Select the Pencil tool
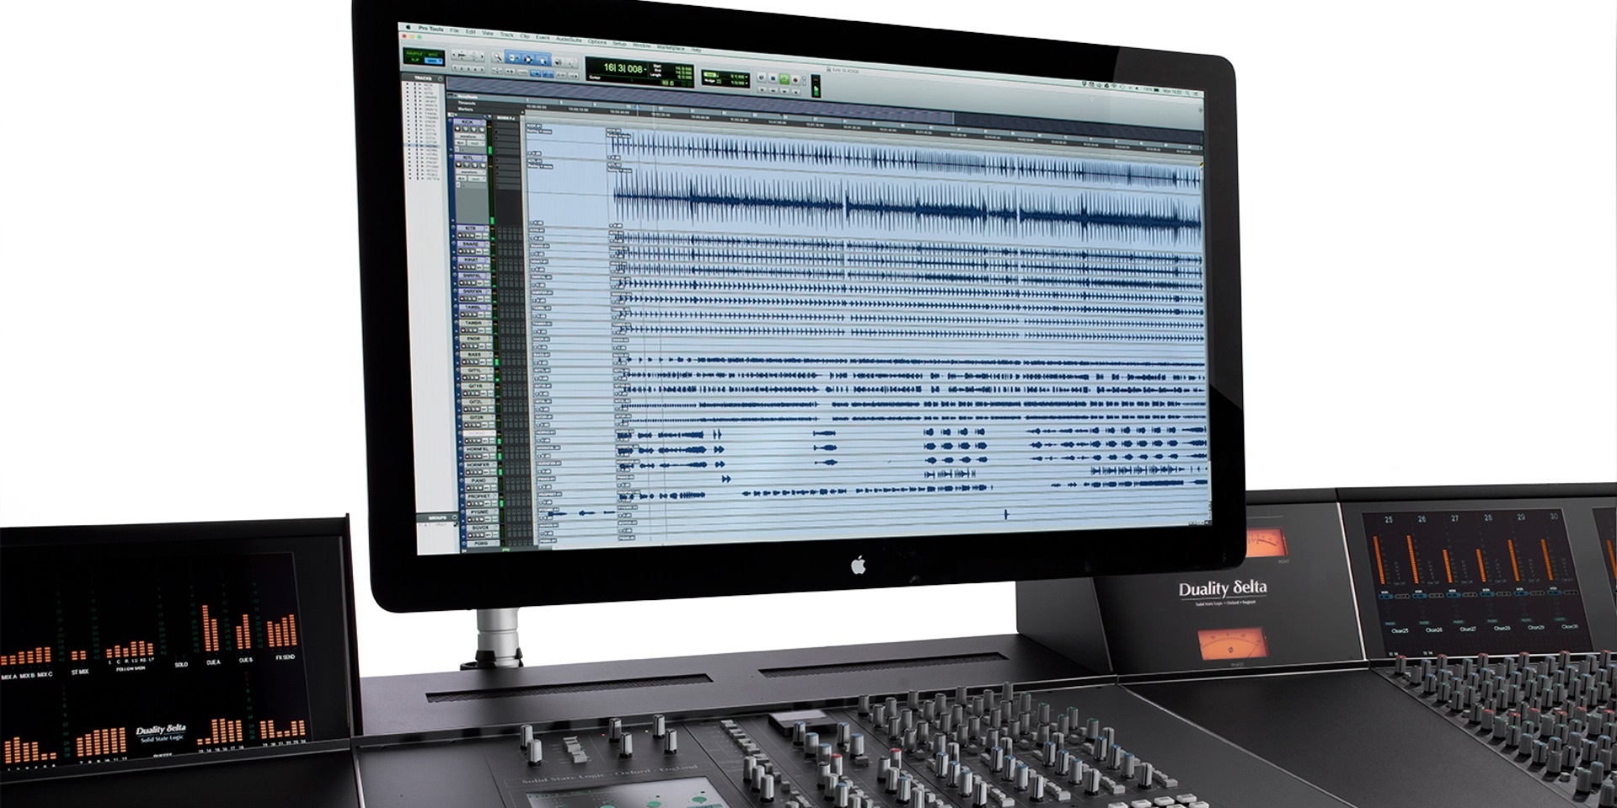1617x808 pixels. click(572, 63)
